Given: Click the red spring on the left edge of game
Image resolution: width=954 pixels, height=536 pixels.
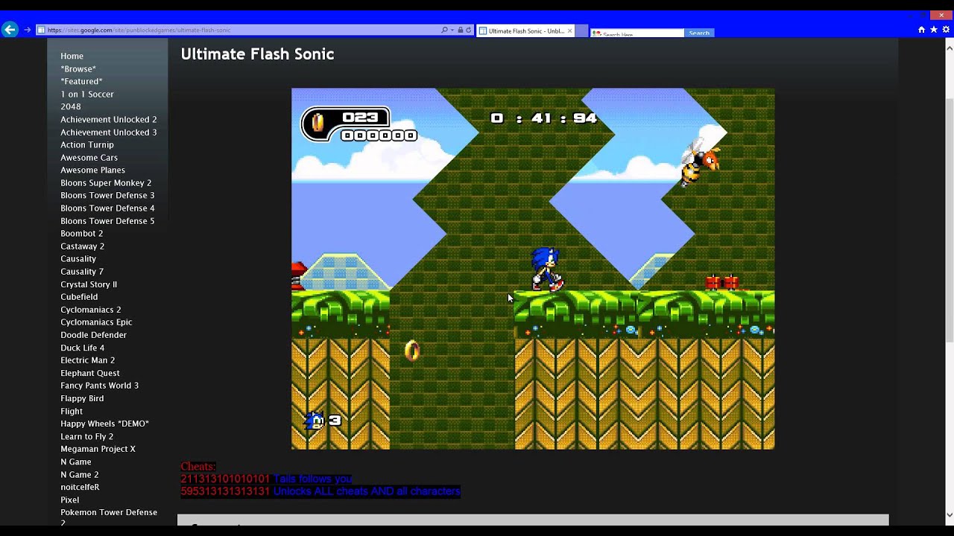Looking at the screenshot, I should click(x=298, y=275).
